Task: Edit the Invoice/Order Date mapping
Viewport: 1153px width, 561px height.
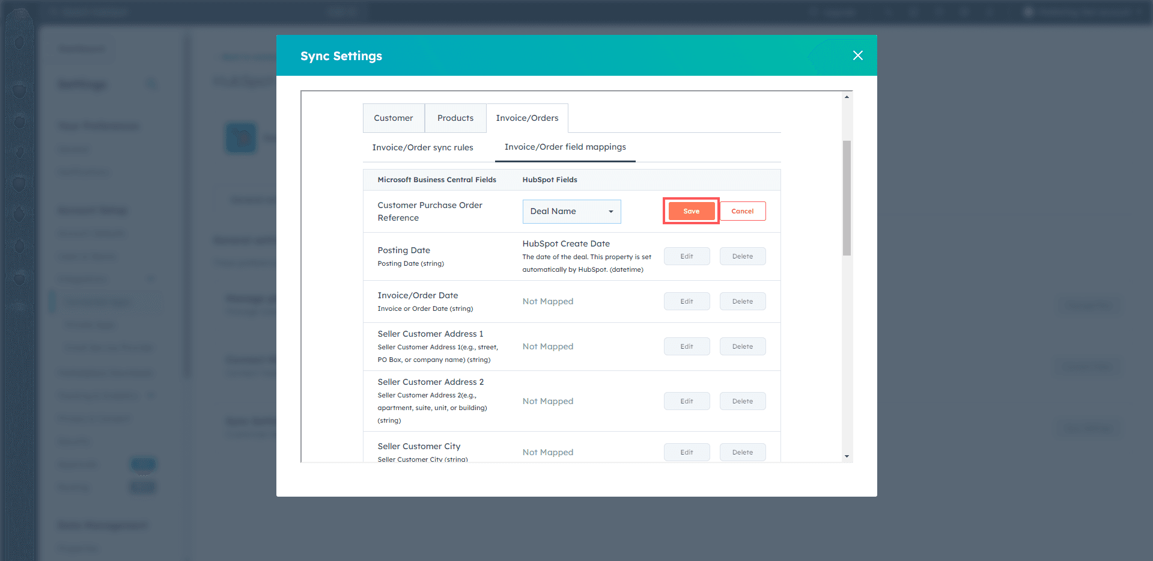Action: 687,301
